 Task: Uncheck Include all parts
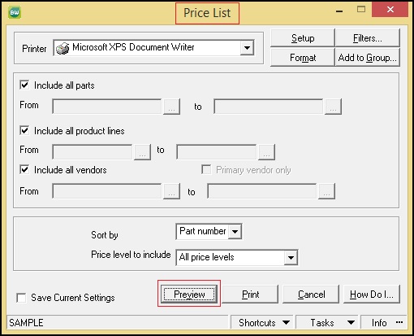[24, 85]
